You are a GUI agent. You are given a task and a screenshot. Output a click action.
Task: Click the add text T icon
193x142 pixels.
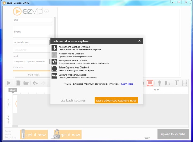176,83
